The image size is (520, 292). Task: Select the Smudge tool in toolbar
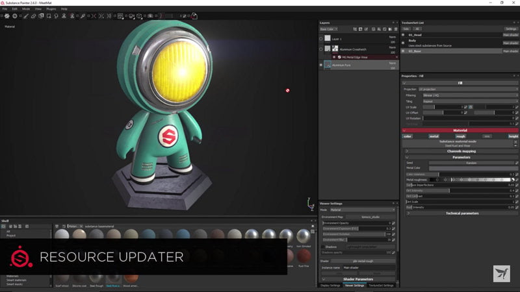(56, 16)
